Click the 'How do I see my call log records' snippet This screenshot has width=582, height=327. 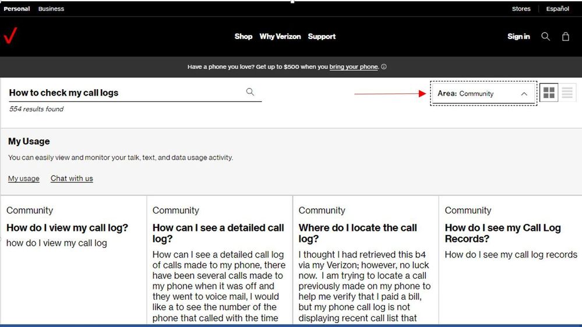(x=511, y=255)
